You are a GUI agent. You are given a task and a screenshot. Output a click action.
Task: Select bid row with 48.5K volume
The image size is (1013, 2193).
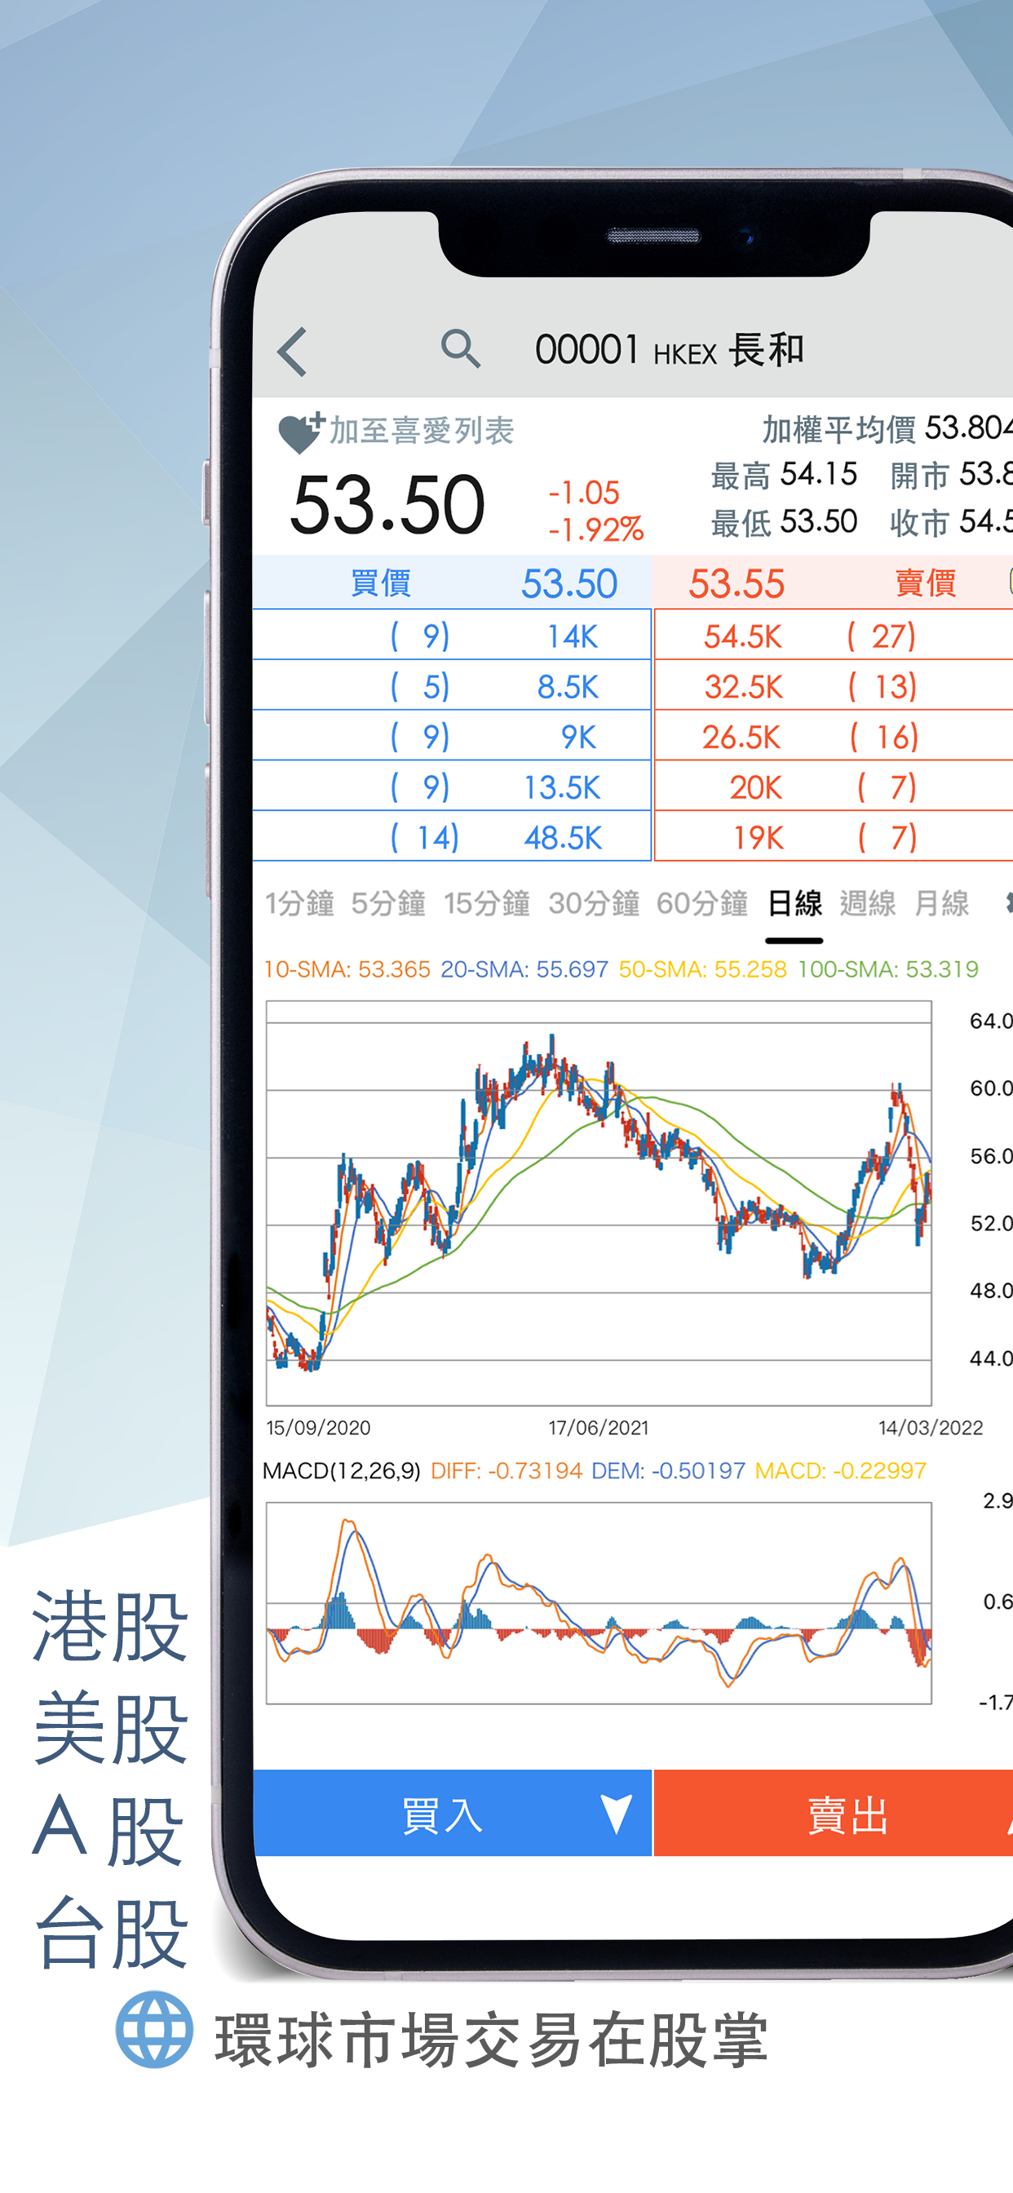coord(452,836)
